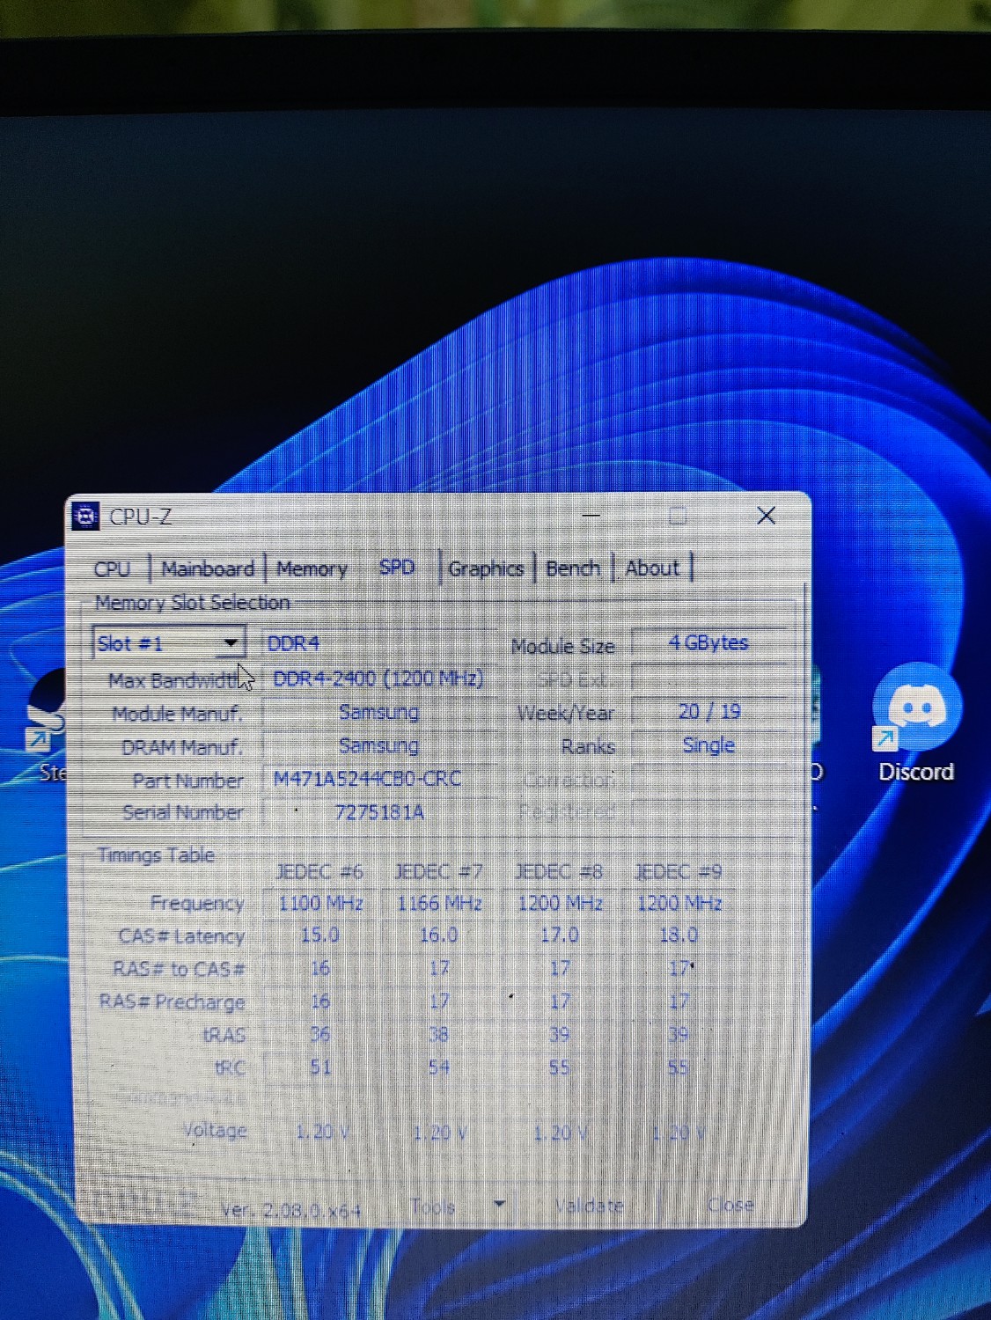Switch to the Graphics tab
991x1320 pixels.
point(486,568)
